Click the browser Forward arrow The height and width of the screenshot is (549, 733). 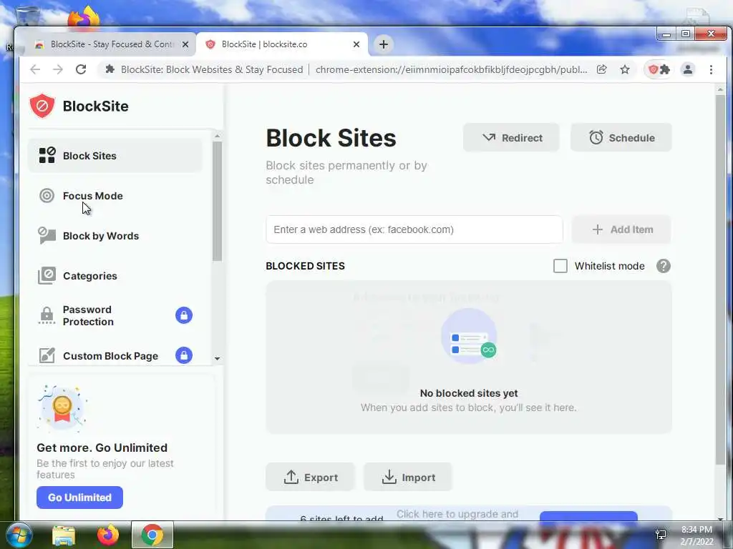pos(57,69)
